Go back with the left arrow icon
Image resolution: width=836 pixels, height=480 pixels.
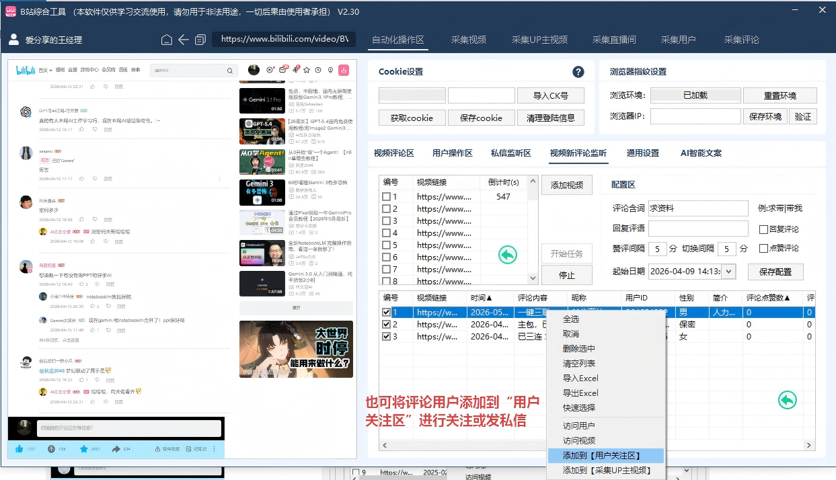[x=183, y=40]
